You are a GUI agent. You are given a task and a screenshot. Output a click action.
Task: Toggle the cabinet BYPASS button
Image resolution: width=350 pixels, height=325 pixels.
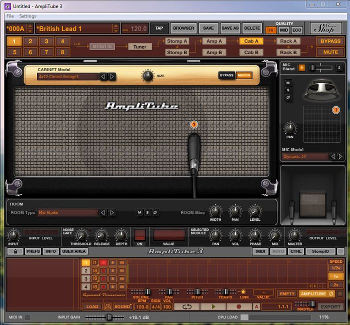pos(226,75)
